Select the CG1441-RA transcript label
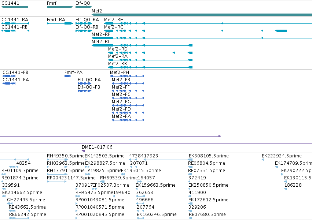This screenshot has width=312, height=220. click(15, 20)
